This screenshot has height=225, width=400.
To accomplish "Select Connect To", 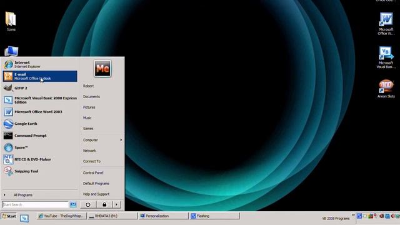I will [92, 161].
